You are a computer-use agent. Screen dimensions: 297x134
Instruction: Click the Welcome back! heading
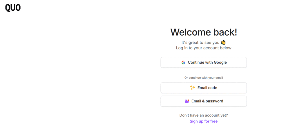coord(204,32)
